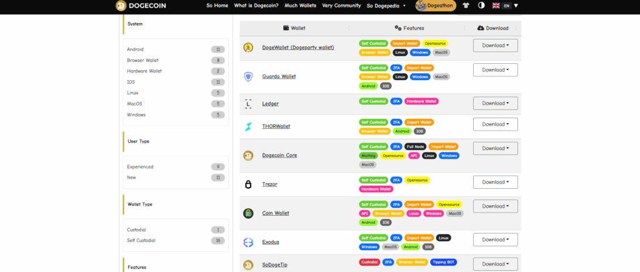Expand the Download dropdown for Trezor
Image resolution: width=640 pixels, height=272 pixels.
[495, 182]
